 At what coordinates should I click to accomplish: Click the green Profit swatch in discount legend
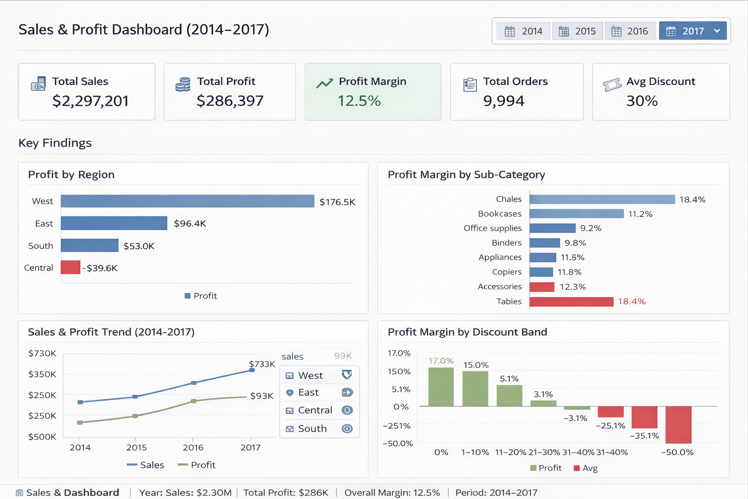[x=533, y=468]
